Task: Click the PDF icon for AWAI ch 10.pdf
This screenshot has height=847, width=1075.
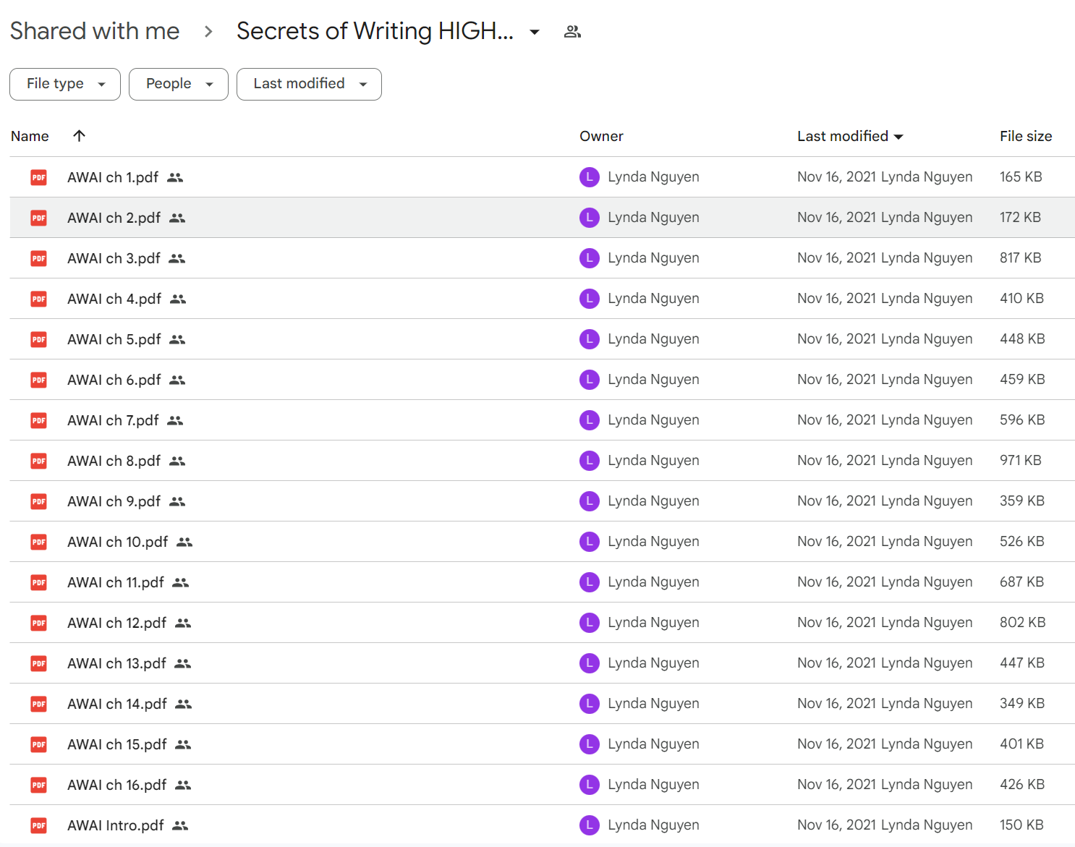Action: point(39,542)
